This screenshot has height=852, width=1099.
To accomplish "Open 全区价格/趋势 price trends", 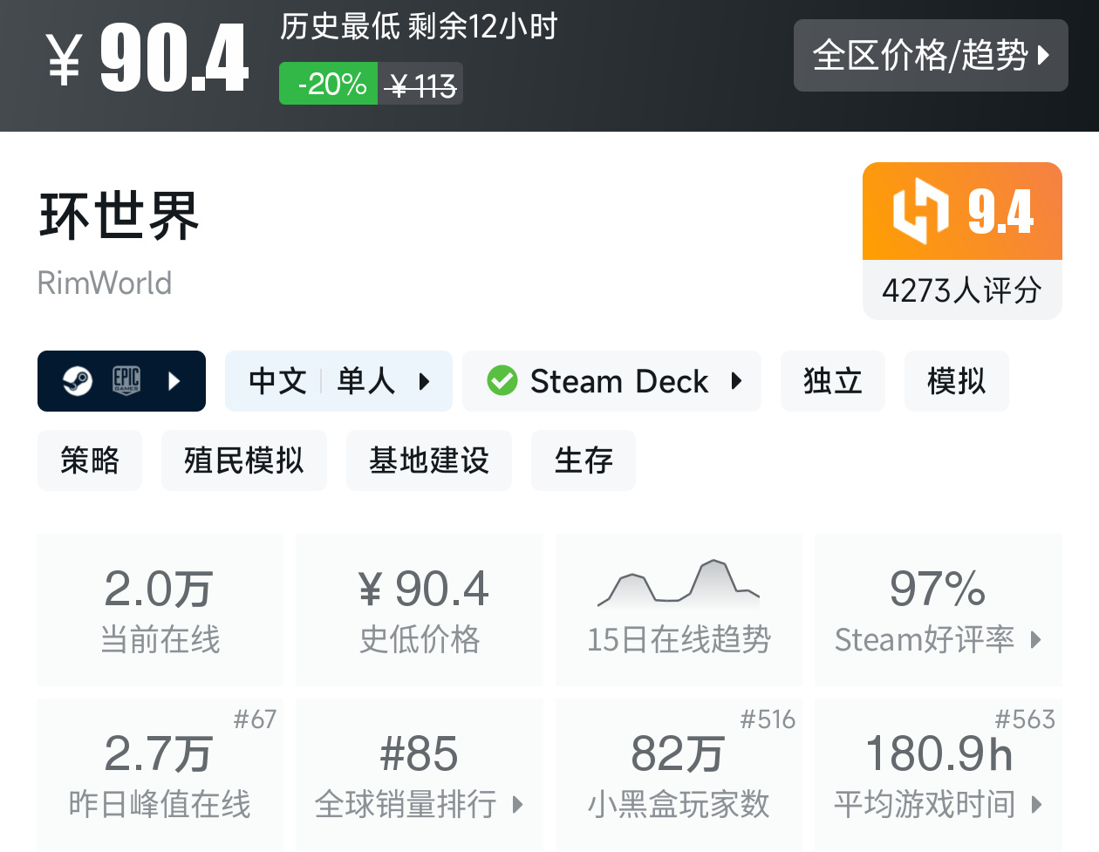I will 931,56.
